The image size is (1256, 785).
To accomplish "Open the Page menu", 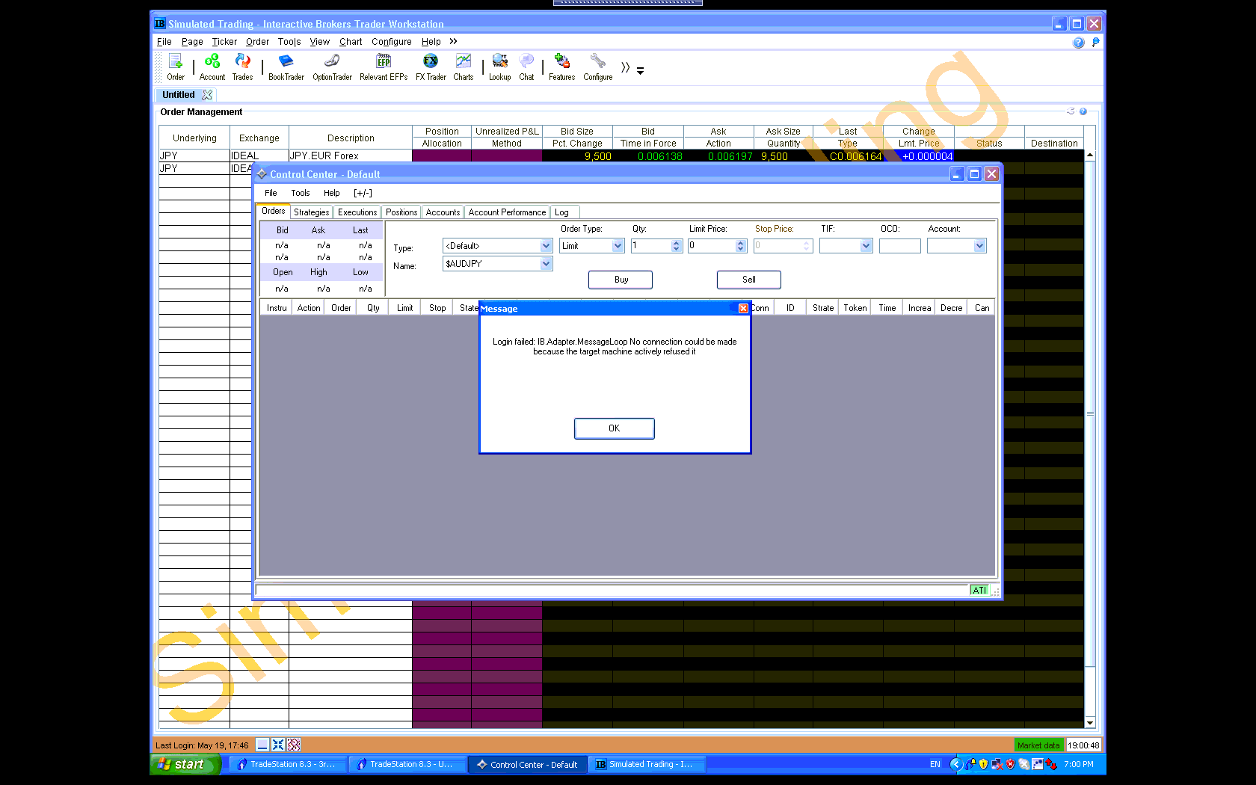I will pos(192,42).
